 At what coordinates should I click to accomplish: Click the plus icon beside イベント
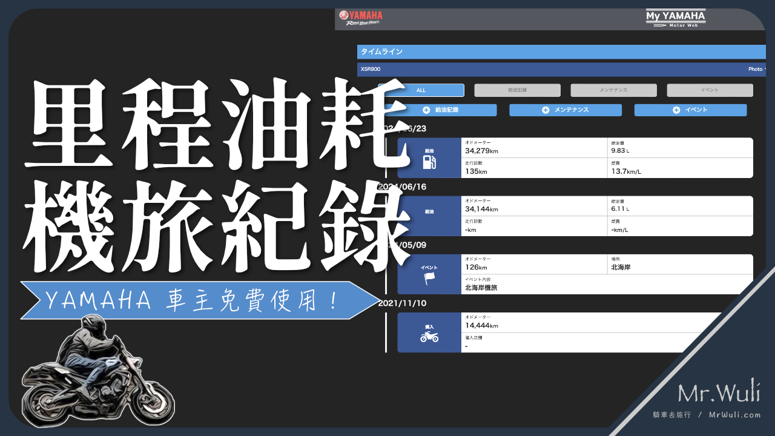(x=676, y=110)
